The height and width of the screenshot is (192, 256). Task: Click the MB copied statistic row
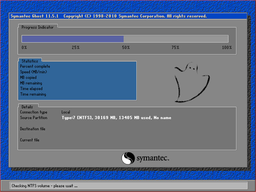point(77,77)
